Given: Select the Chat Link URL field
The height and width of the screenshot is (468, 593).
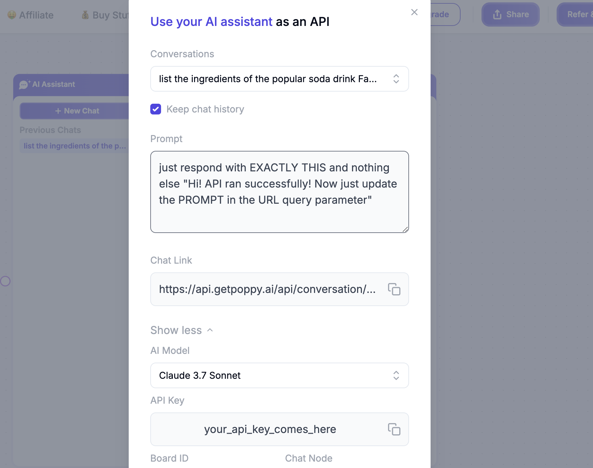Looking at the screenshot, I should [266, 289].
